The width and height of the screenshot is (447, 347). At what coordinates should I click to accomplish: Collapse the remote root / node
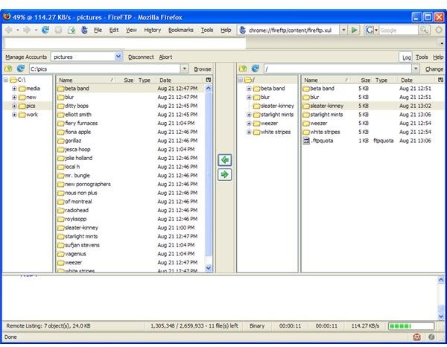tap(241, 80)
